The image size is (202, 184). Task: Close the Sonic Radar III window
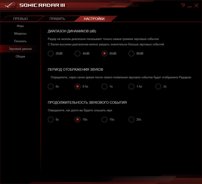(x=196, y=6)
